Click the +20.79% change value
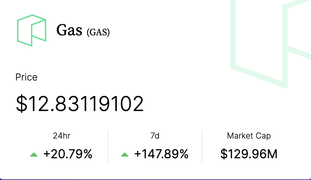Image resolution: width=311 pixels, height=180 pixels. (68, 154)
